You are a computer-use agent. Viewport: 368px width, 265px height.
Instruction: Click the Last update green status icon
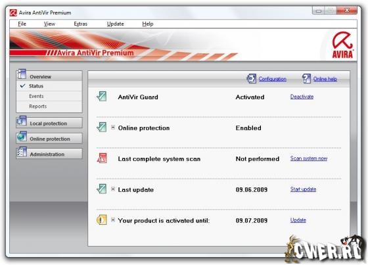(102, 189)
